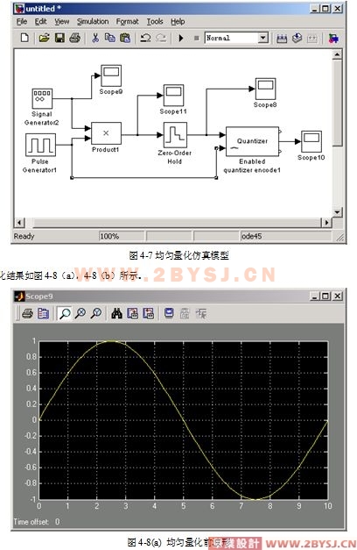Open the Simulation menu
The image size is (357, 550).
coord(93,21)
